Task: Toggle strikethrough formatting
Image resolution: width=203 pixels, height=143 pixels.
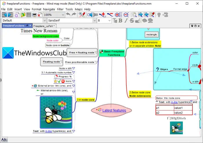Action: 132,21
